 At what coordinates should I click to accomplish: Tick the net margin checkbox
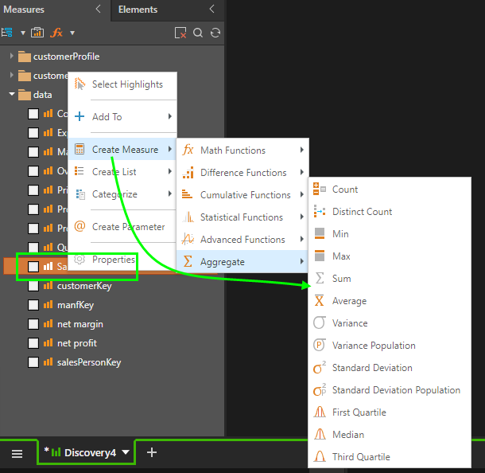pyautogui.click(x=33, y=324)
